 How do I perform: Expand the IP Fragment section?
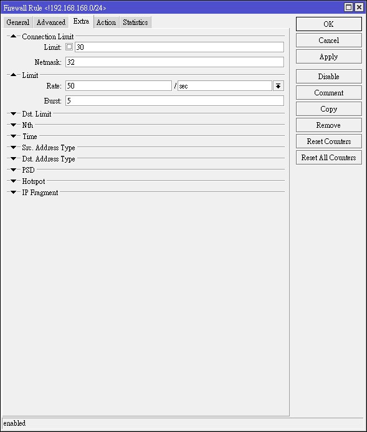click(x=13, y=192)
